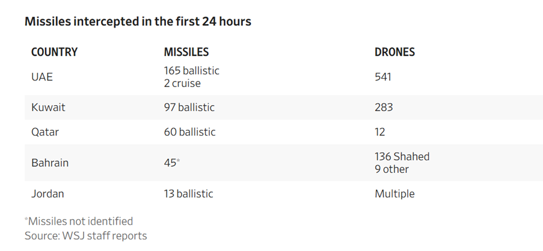Click the Jordan country cell

pyautogui.click(x=48, y=194)
